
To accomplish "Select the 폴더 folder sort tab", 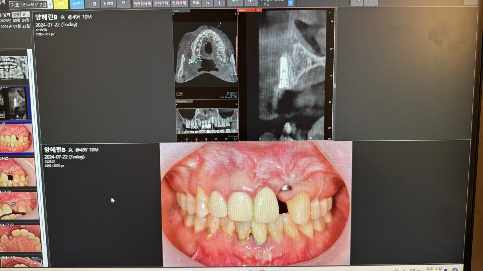I will coord(25,14).
